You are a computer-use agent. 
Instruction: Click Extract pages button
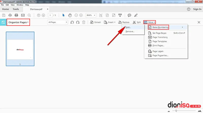pos(95,22)
